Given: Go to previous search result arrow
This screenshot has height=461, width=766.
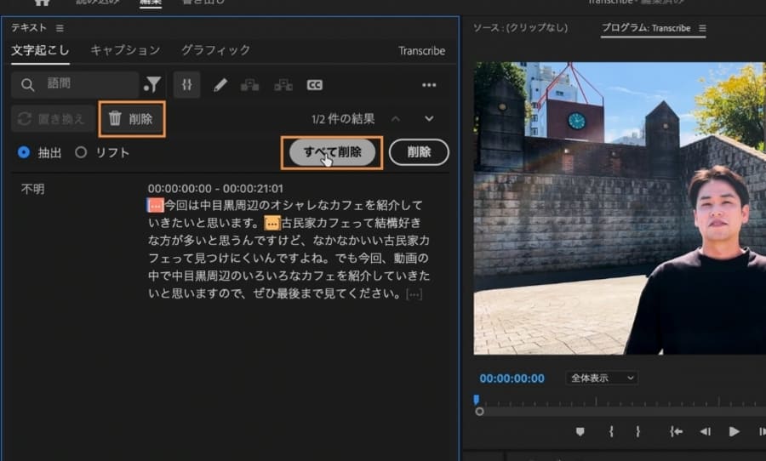Looking at the screenshot, I should coord(396,119).
